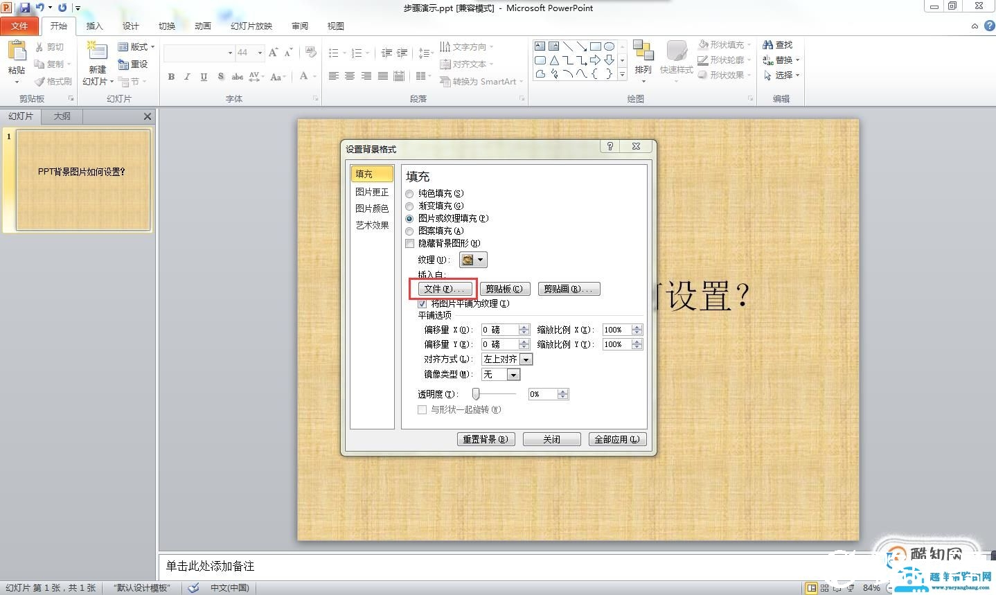Select the 图案填充 radio button
This screenshot has width=996, height=595.
(x=409, y=231)
